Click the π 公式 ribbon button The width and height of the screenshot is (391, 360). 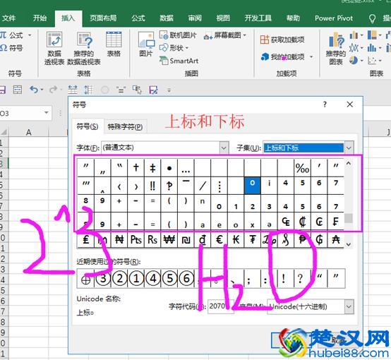tap(16, 35)
